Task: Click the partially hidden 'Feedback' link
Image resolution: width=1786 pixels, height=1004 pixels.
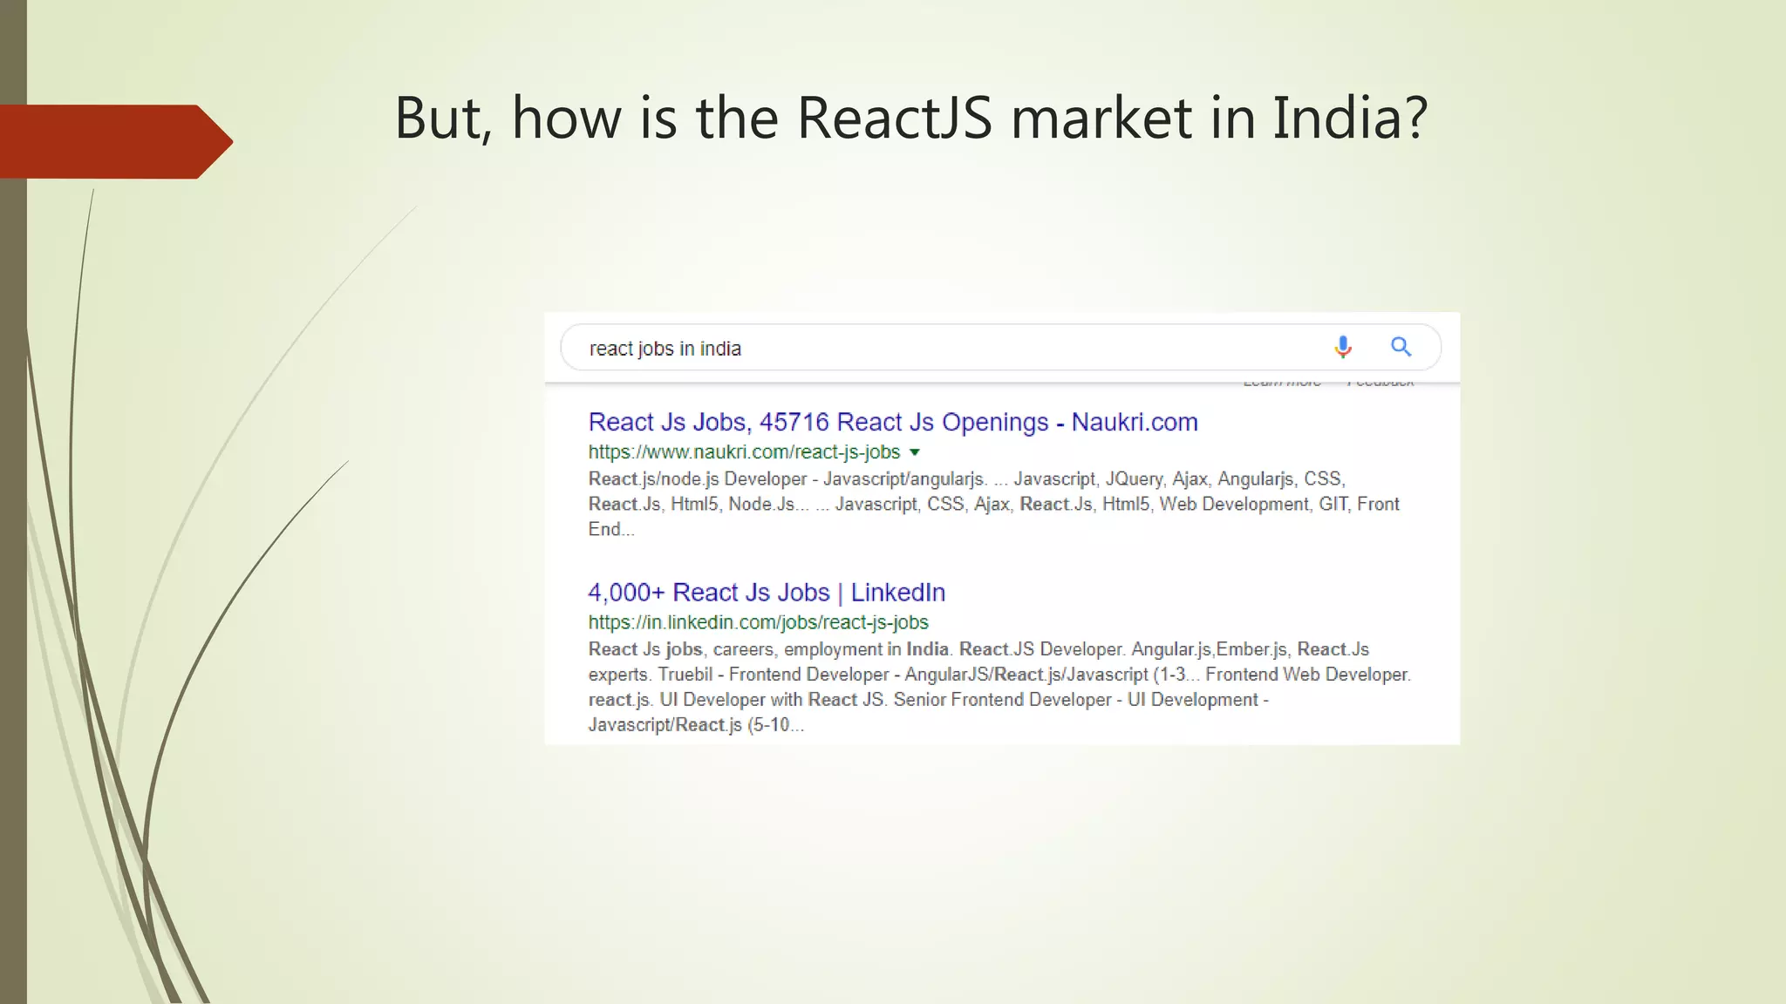Action: [x=1380, y=383]
